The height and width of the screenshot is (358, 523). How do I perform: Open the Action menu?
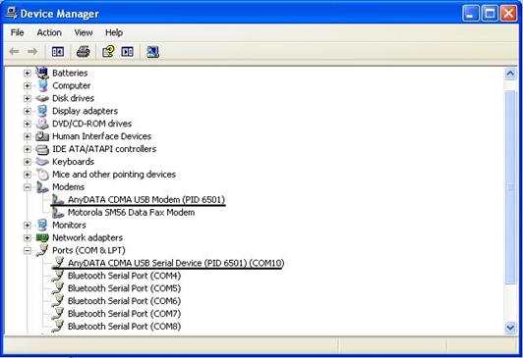coord(49,32)
